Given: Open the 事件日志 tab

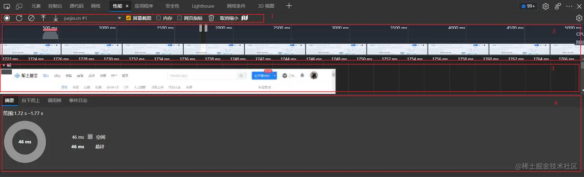Looking at the screenshot, I should 78,100.
